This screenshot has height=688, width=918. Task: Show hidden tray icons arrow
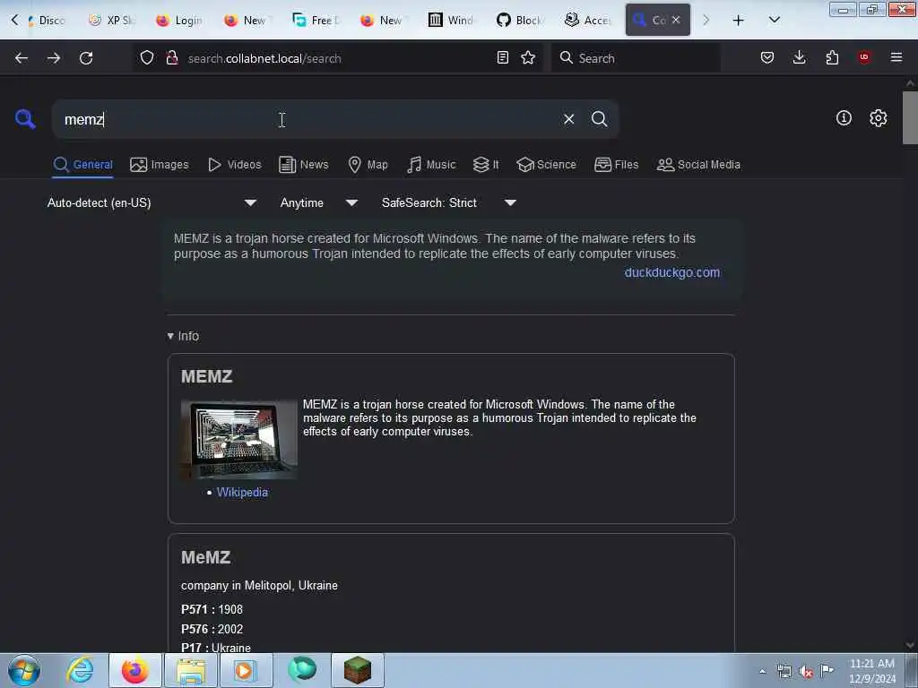click(762, 671)
